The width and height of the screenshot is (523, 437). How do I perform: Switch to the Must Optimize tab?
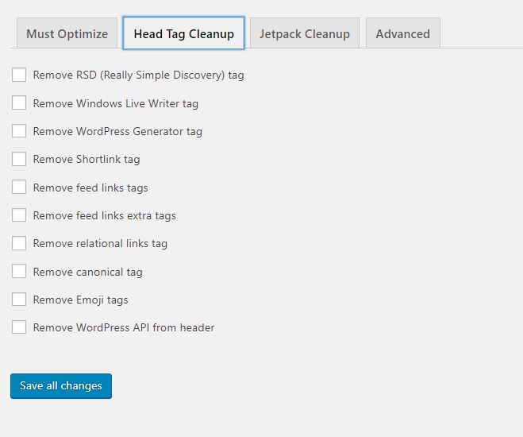point(67,34)
